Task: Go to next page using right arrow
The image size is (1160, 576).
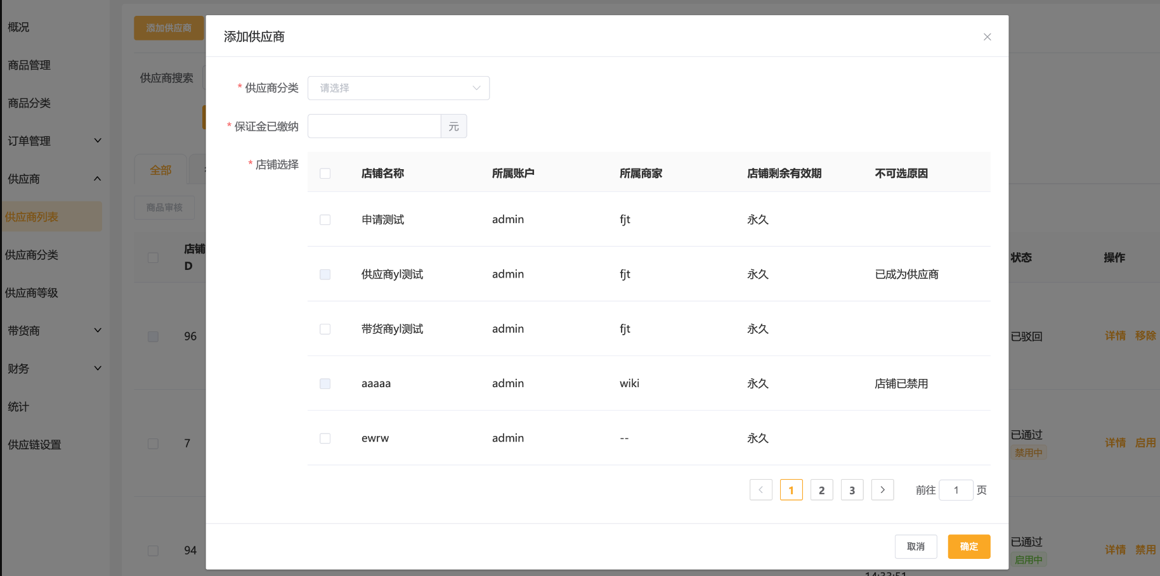Action: tap(882, 490)
